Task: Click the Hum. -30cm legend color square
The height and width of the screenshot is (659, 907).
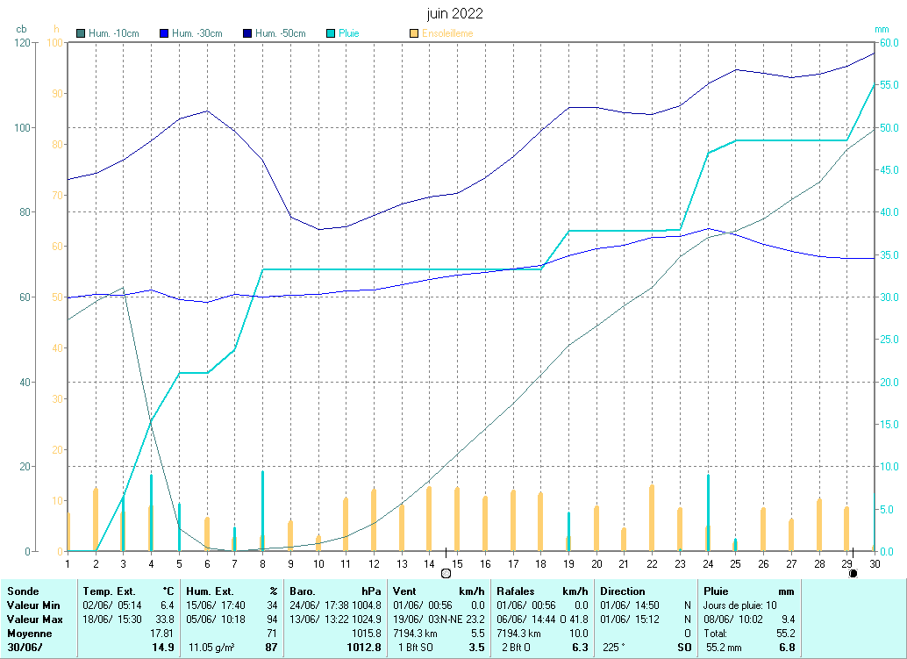Action: pyautogui.click(x=164, y=33)
